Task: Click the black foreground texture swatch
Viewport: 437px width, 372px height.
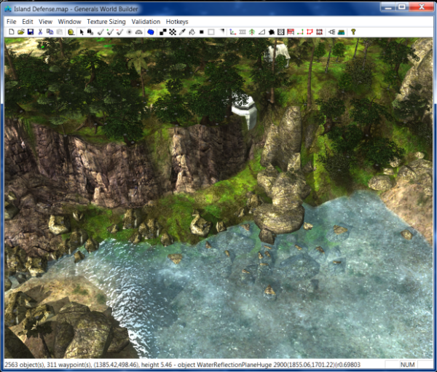Action: click(202, 32)
